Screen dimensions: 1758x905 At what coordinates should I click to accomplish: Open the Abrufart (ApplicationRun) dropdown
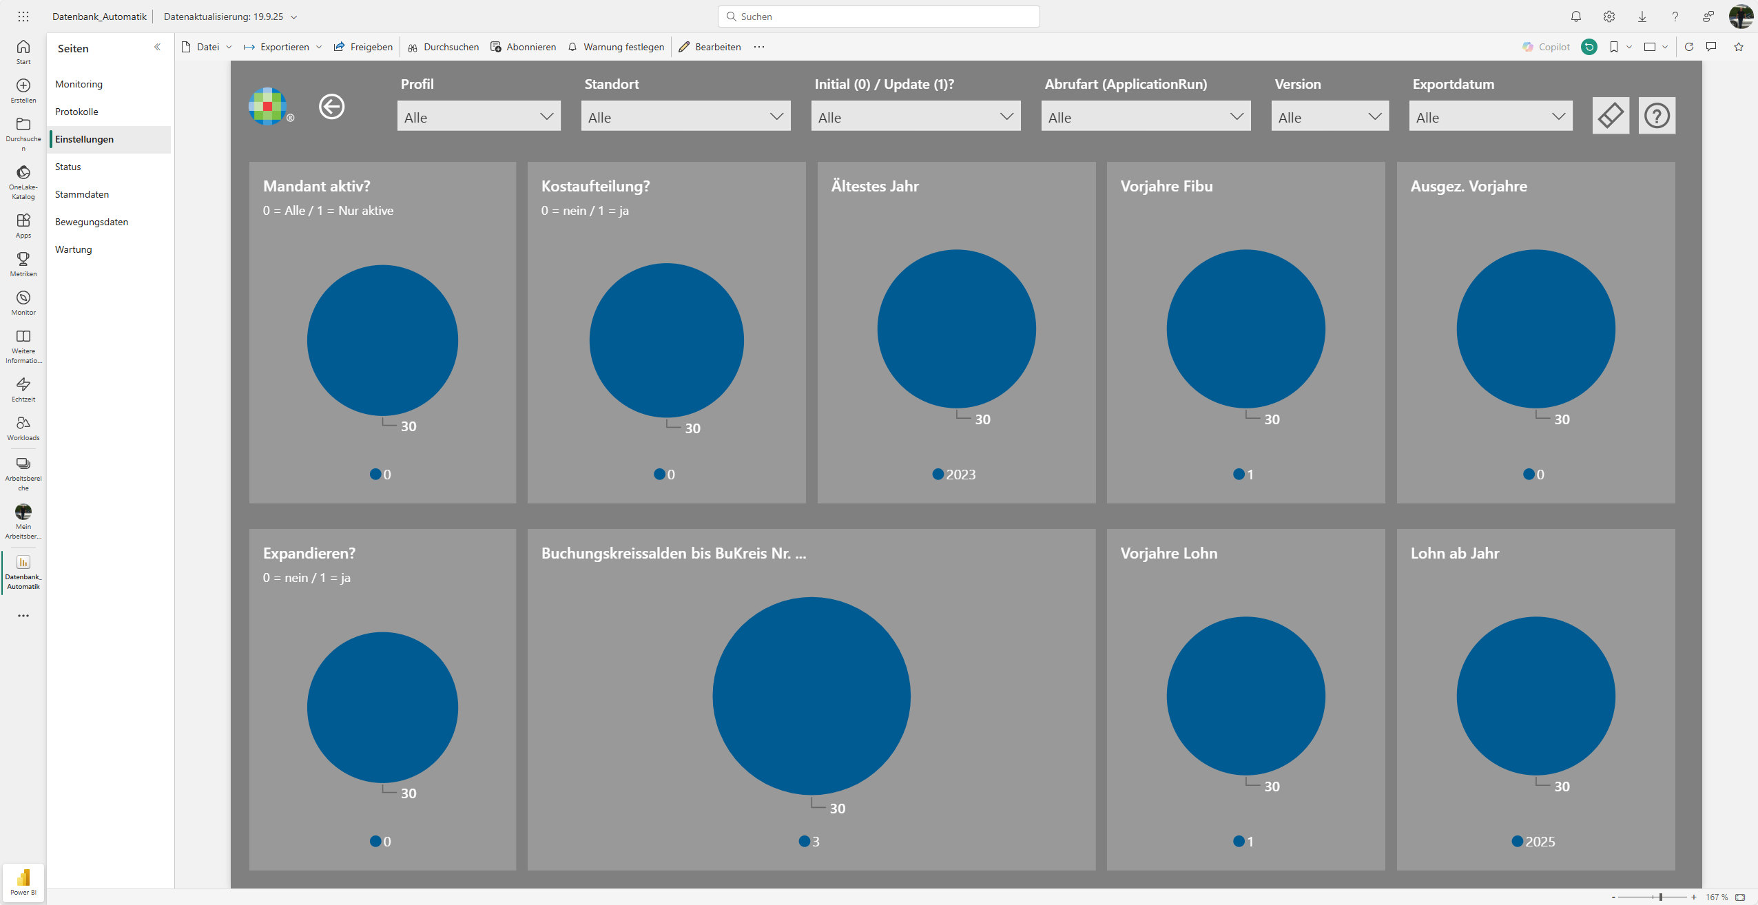[1146, 116]
